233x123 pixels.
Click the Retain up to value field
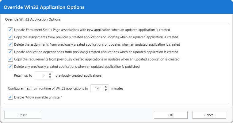41,75
